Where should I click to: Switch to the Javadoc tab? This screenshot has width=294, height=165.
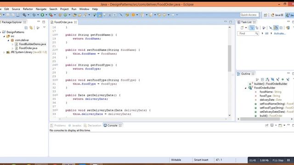[x=75, y=126]
